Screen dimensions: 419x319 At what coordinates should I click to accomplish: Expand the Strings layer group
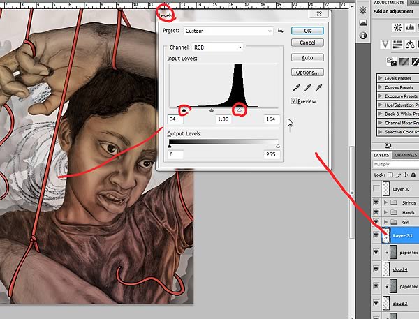(x=385, y=202)
